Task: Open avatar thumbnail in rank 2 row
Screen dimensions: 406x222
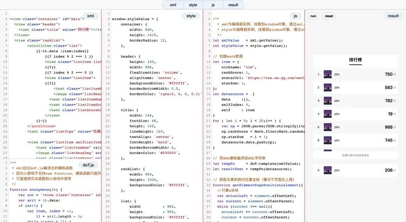Action: click(x=327, y=88)
